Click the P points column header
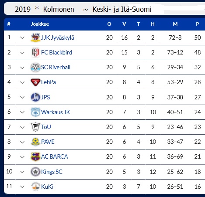205x197 pixels. click(198, 24)
